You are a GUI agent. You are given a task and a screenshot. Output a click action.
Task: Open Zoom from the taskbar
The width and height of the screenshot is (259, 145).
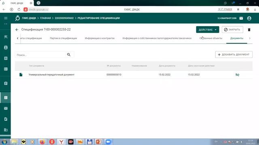pyautogui.click(x=108, y=142)
